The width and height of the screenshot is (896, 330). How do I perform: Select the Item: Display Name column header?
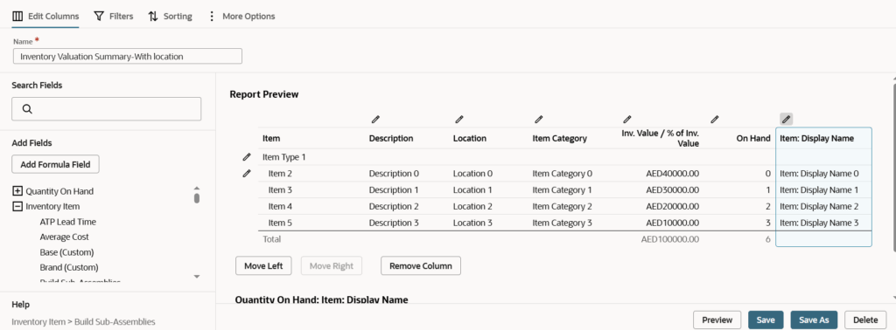click(x=816, y=139)
